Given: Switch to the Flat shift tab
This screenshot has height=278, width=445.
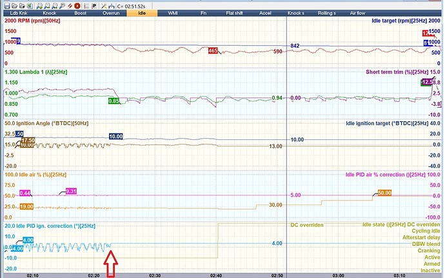Looking at the screenshot, I should (234, 13).
